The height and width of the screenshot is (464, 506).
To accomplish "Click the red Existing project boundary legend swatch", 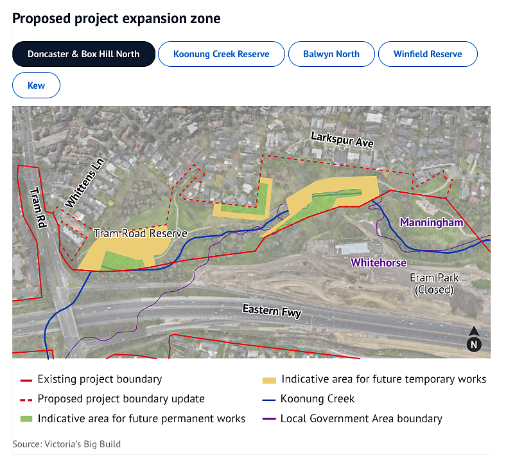I will pyautogui.click(x=26, y=380).
